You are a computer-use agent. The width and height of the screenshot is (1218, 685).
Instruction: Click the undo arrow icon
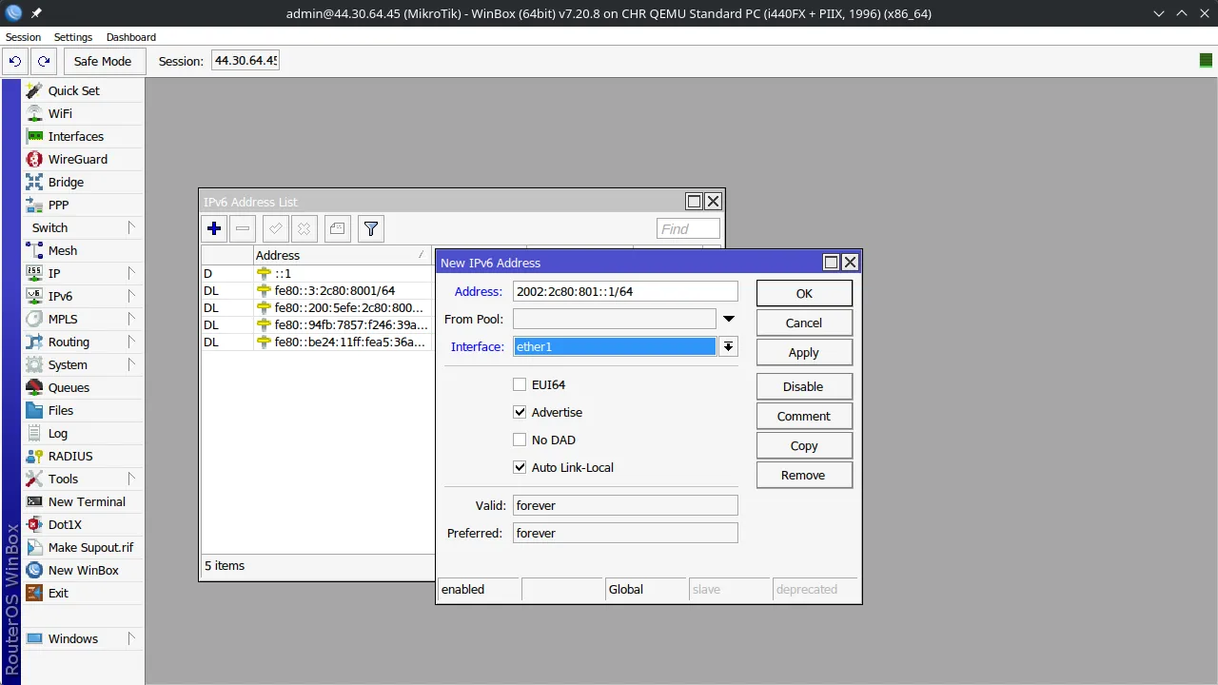click(15, 61)
